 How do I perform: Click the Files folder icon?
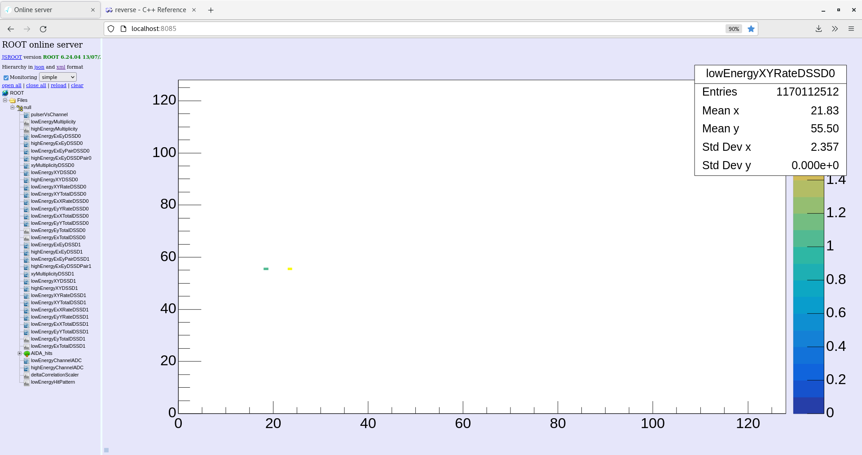coord(13,101)
